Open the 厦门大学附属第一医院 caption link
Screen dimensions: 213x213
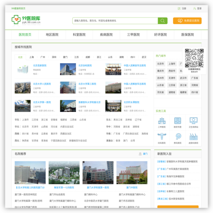click(x=98, y=188)
